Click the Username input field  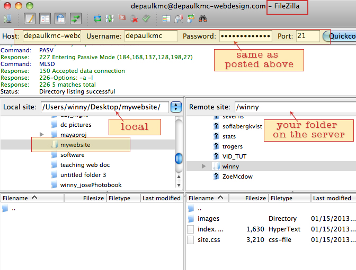(x=151, y=36)
